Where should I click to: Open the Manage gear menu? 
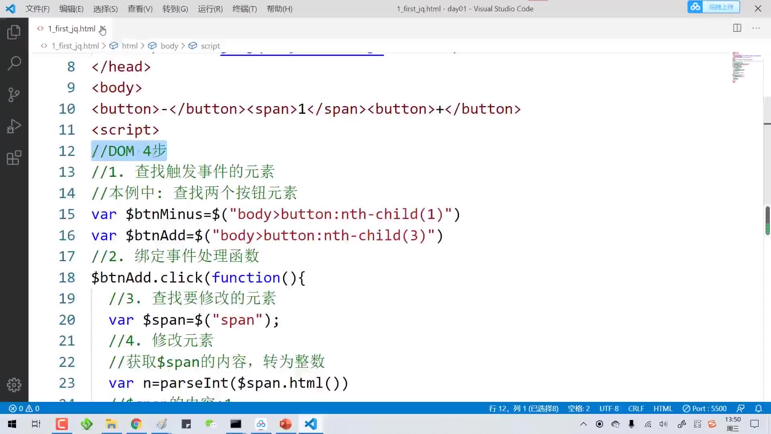pyautogui.click(x=14, y=385)
